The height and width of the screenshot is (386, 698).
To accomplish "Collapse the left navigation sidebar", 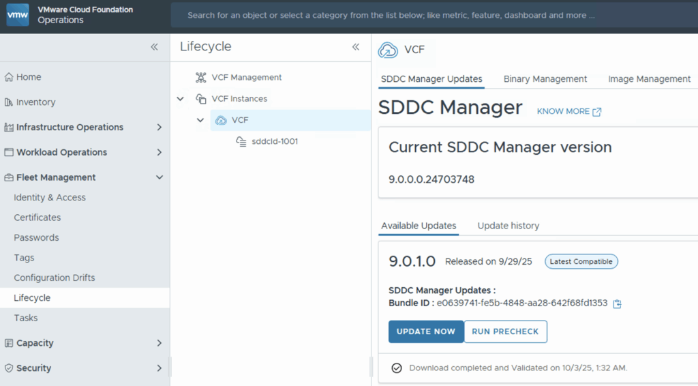I will coord(154,47).
